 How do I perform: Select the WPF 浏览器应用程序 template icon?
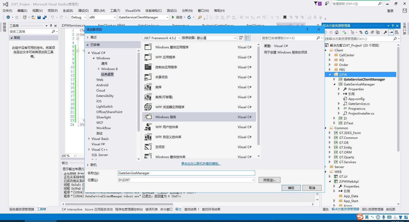point(148,107)
